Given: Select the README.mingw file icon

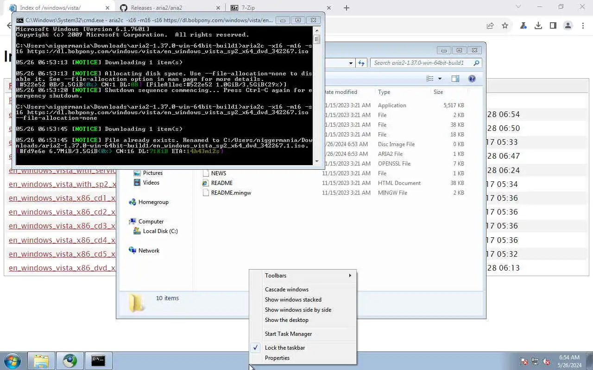Looking at the screenshot, I should (x=206, y=193).
